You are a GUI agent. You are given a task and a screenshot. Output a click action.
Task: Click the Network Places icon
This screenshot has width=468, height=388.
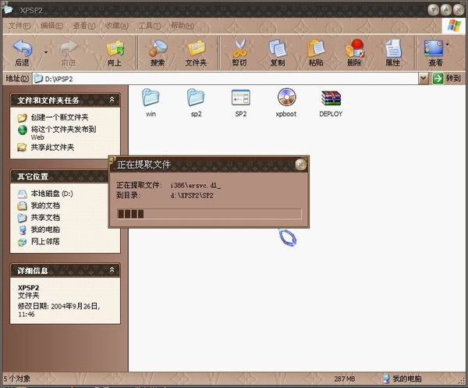point(22,242)
